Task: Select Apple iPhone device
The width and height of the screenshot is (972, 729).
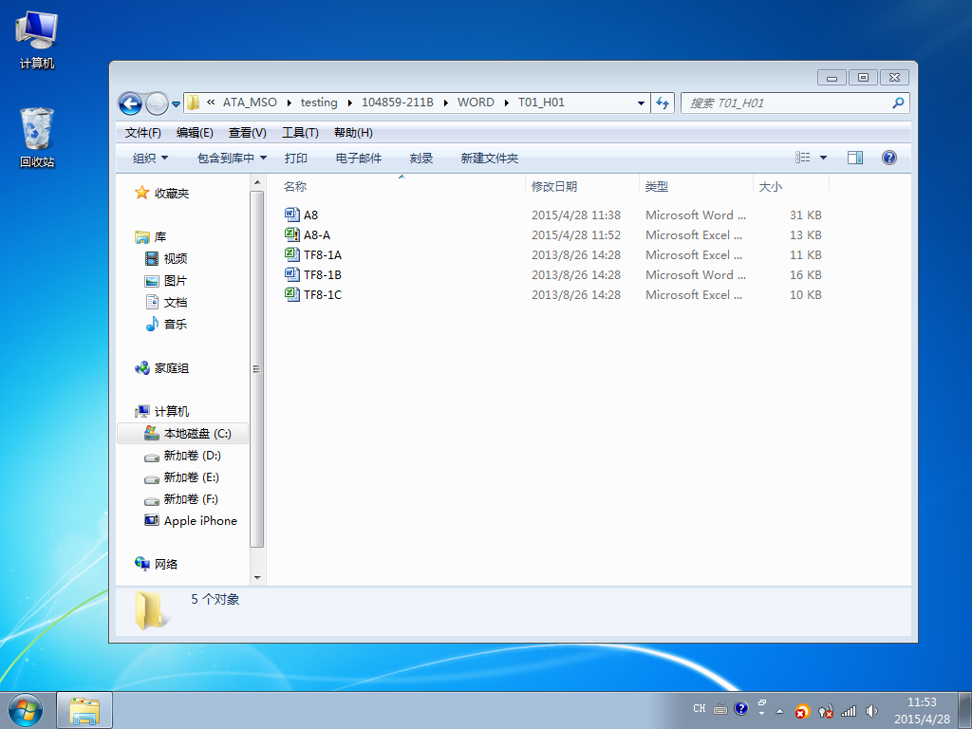Action: (191, 521)
